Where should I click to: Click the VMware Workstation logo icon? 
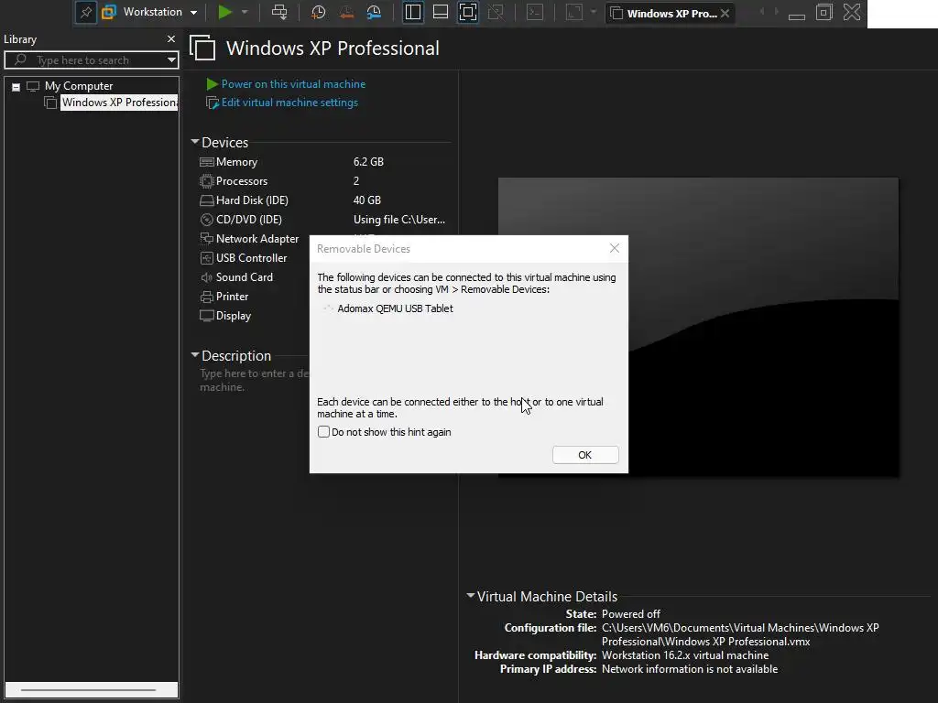click(x=109, y=12)
